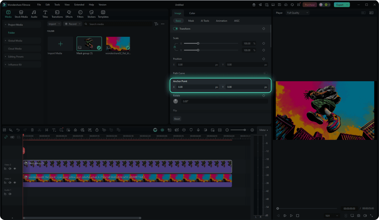Click the voiceover microphone icon
Image resolution: width=379 pixels, height=220 pixels.
coord(198,130)
